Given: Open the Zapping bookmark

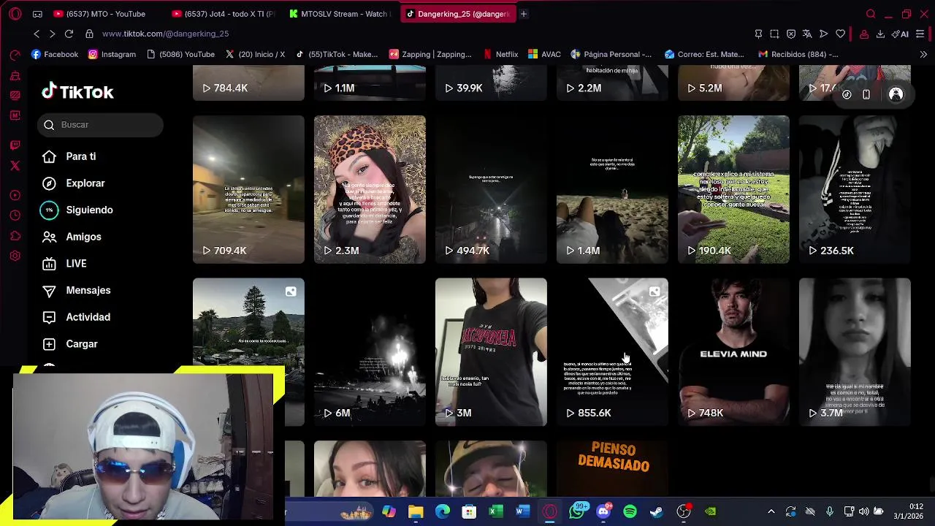Looking at the screenshot, I should [x=430, y=54].
